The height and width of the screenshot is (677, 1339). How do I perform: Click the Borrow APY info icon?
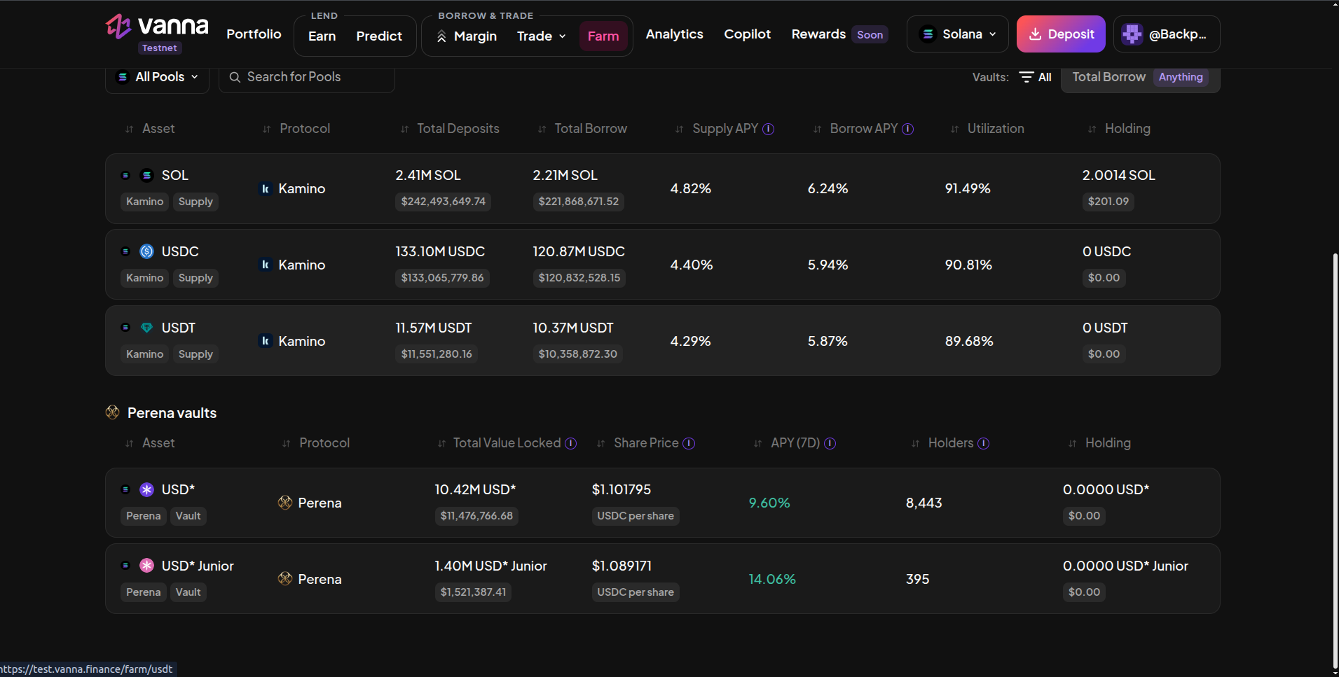(907, 129)
